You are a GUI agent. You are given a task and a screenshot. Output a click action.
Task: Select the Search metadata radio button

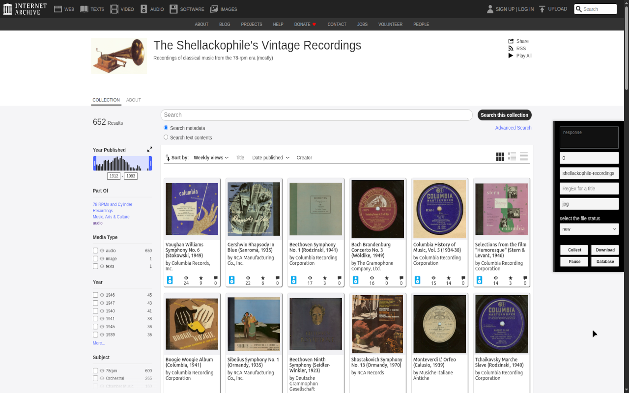(x=166, y=128)
